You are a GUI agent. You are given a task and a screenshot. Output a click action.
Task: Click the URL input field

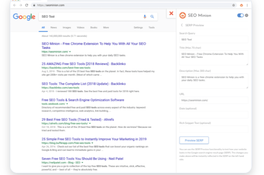click(x=214, y=100)
